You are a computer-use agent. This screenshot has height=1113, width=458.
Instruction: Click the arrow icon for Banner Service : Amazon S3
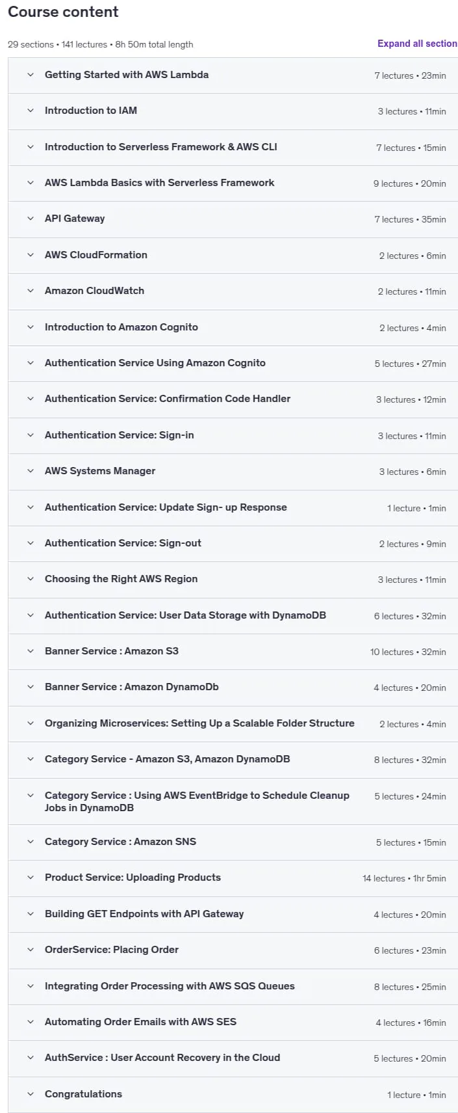click(x=31, y=651)
